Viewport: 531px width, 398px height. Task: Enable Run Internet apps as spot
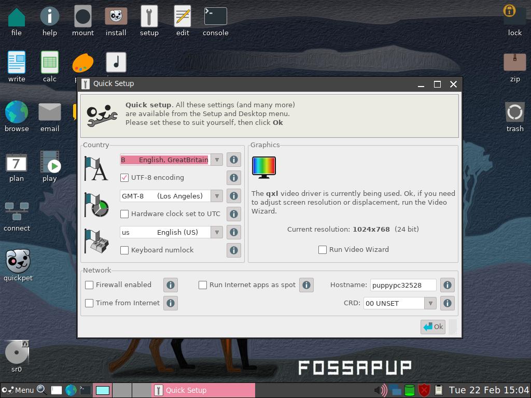[203, 285]
